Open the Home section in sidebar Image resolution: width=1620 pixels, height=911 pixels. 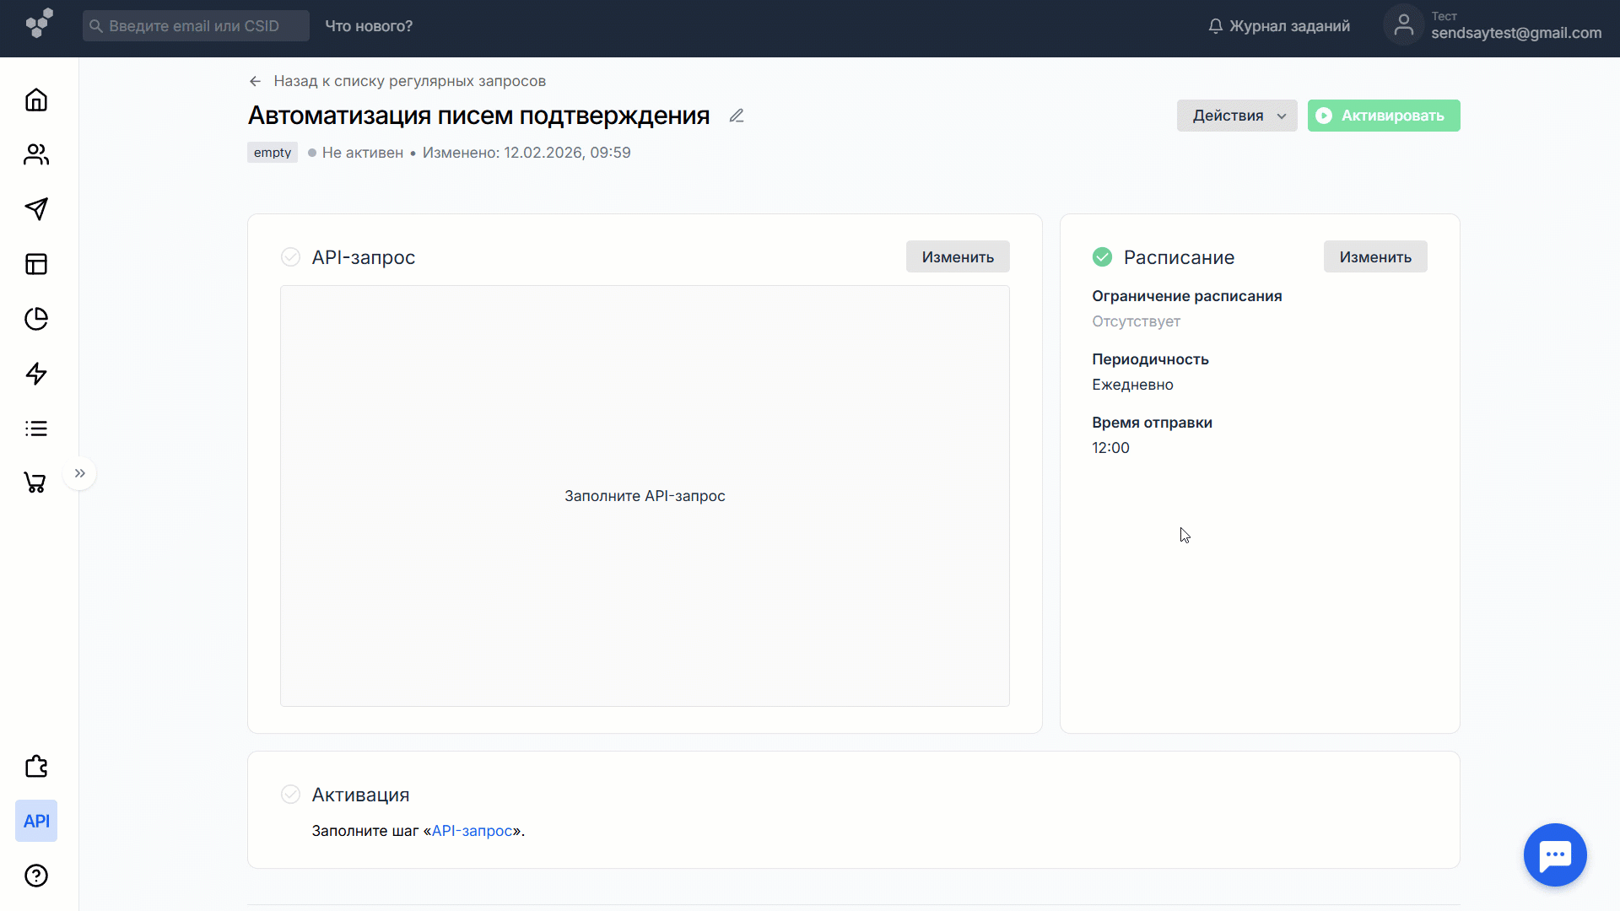coord(36,99)
